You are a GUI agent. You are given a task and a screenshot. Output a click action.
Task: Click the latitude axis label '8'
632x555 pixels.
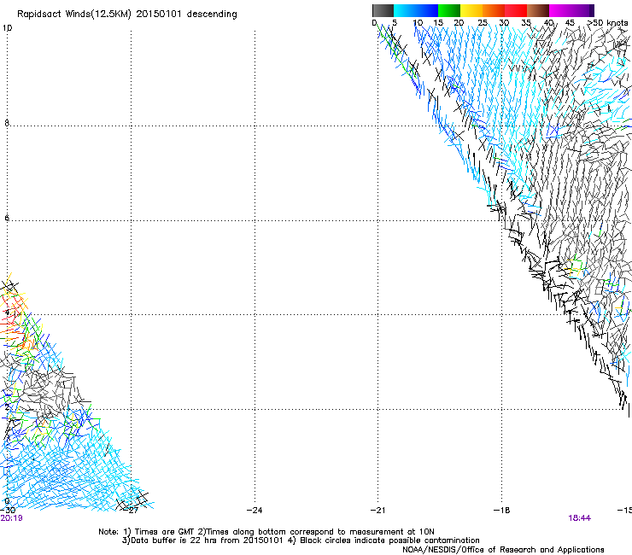7,123
